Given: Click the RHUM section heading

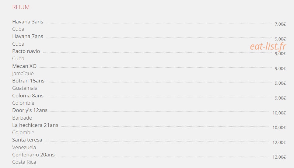Looking at the screenshot, I should [21, 7].
